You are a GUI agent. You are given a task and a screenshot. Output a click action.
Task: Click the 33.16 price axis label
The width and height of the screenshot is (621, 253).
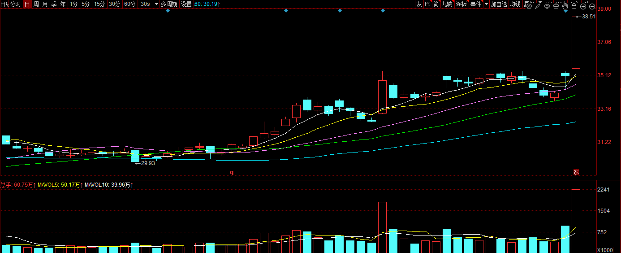(x=604, y=109)
